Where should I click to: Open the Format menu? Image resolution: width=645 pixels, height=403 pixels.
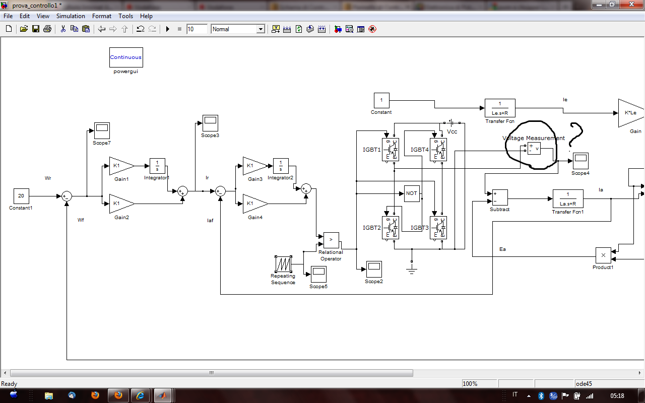(x=102, y=16)
